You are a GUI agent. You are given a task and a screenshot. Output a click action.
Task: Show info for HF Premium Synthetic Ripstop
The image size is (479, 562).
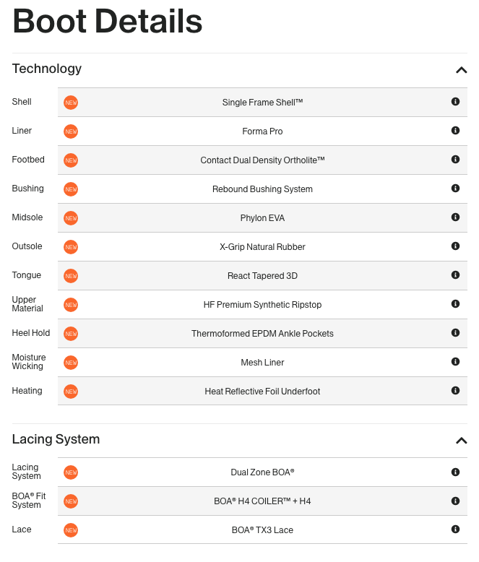pos(455,304)
